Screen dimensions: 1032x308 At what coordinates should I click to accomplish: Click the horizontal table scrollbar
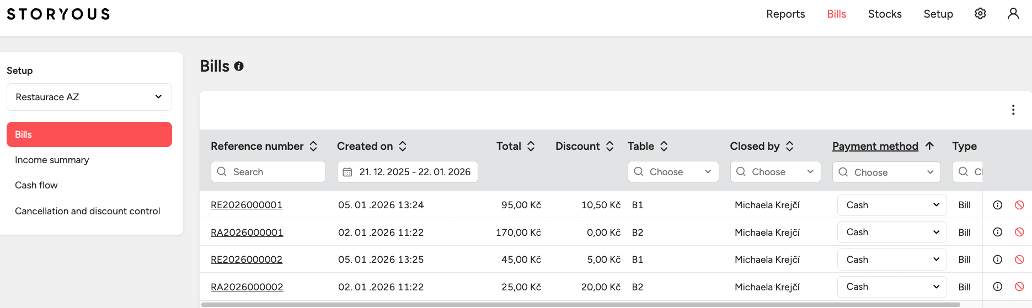point(580,305)
